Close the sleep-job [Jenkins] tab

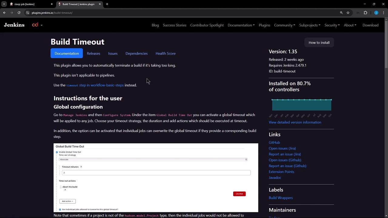[52, 4]
